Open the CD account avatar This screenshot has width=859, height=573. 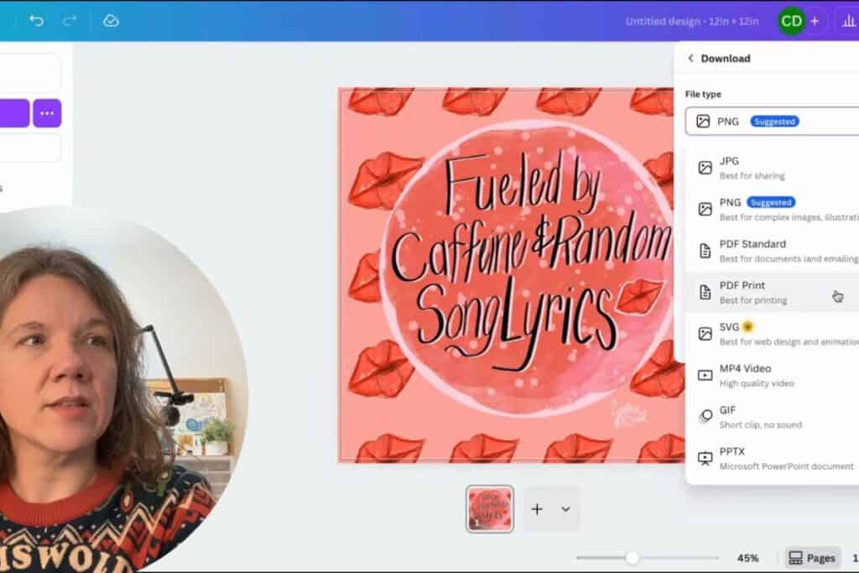(790, 21)
